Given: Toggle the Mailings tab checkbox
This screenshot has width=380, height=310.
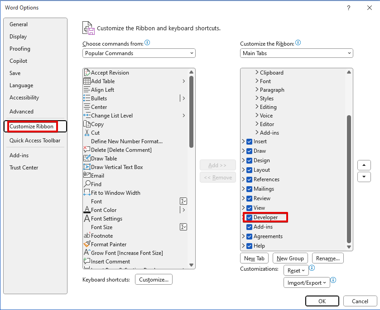Looking at the screenshot, I should [x=249, y=189].
